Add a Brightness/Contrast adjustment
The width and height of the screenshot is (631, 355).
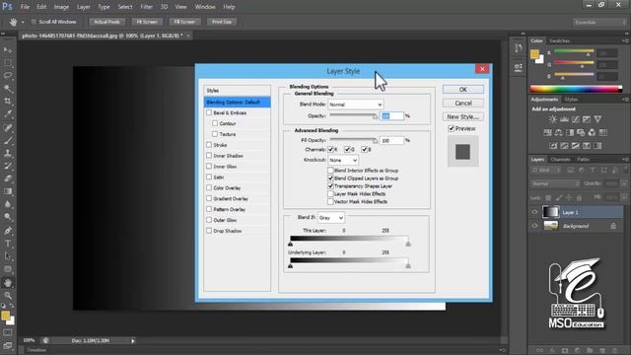coord(553,119)
